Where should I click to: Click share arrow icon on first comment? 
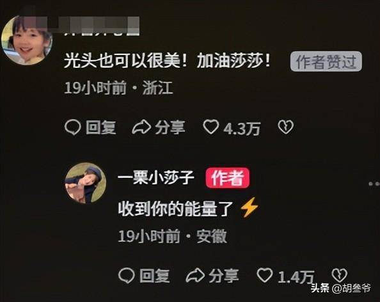[141, 127]
